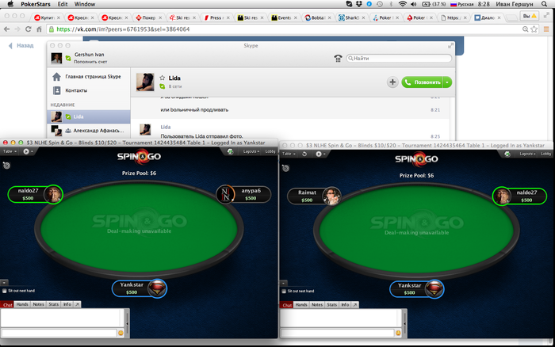This screenshot has height=347, width=555.
Task: Click Raimat's avatar in right table
Action: click(331, 196)
